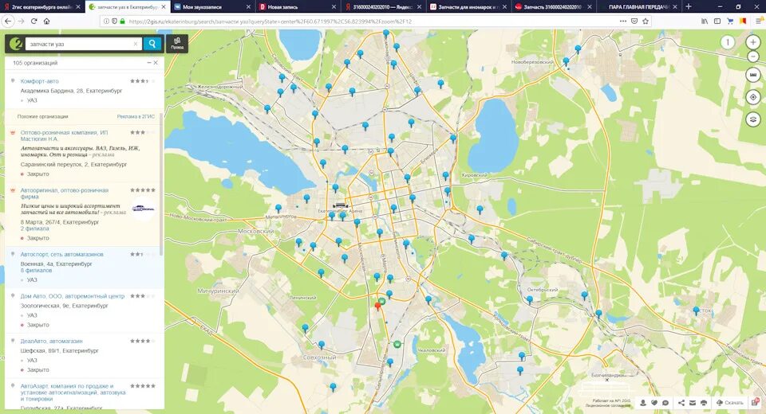This screenshot has width=766, height=414.
Task: Zoom in the map with the plus button
Action: click(x=752, y=42)
